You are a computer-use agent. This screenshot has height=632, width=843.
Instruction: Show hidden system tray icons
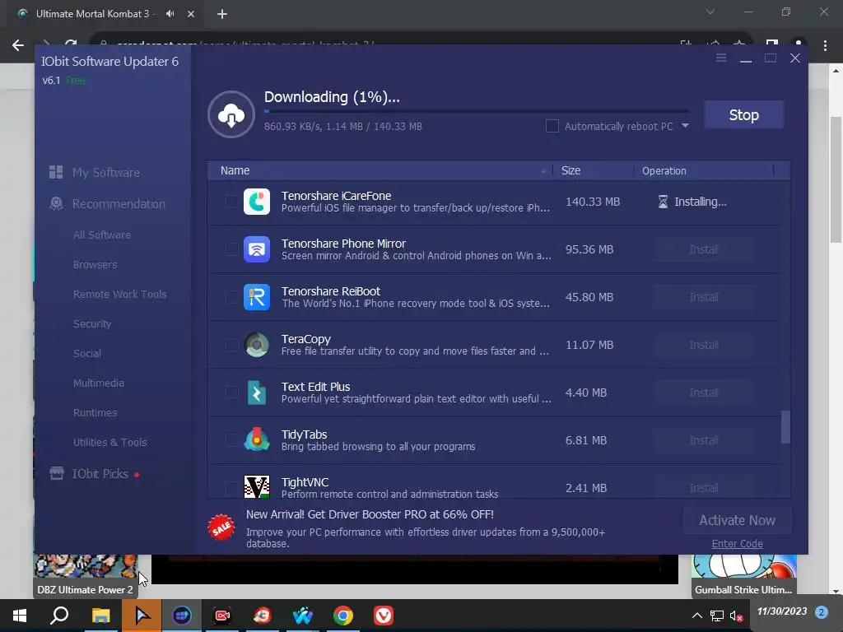click(x=696, y=616)
